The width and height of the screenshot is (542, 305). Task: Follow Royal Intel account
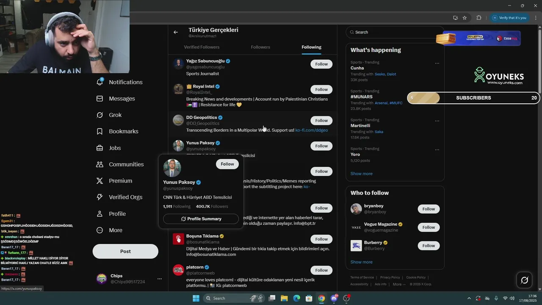point(321,89)
